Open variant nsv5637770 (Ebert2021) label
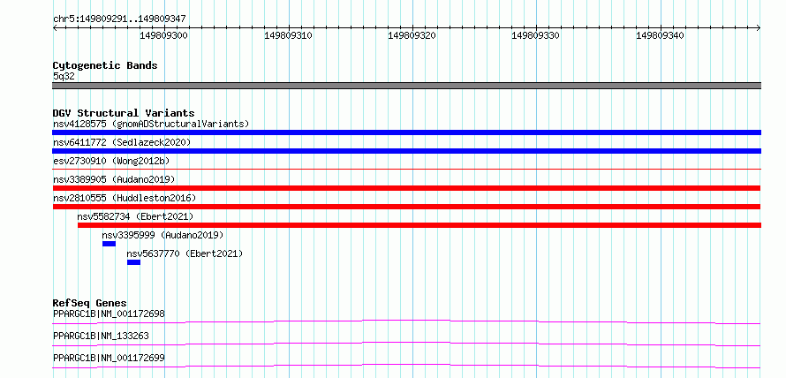Viewport: 786px width, 378px height. point(185,253)
